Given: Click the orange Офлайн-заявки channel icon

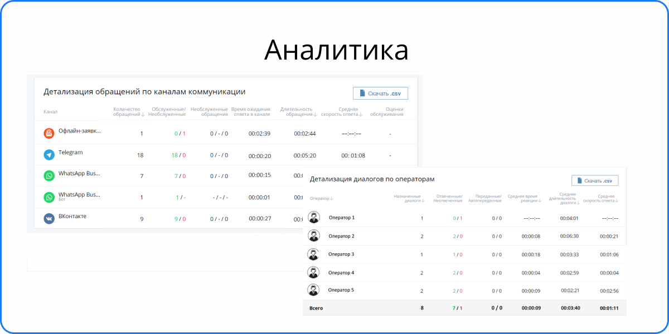Looking at the screenshot, I should [x=49, y=134].
